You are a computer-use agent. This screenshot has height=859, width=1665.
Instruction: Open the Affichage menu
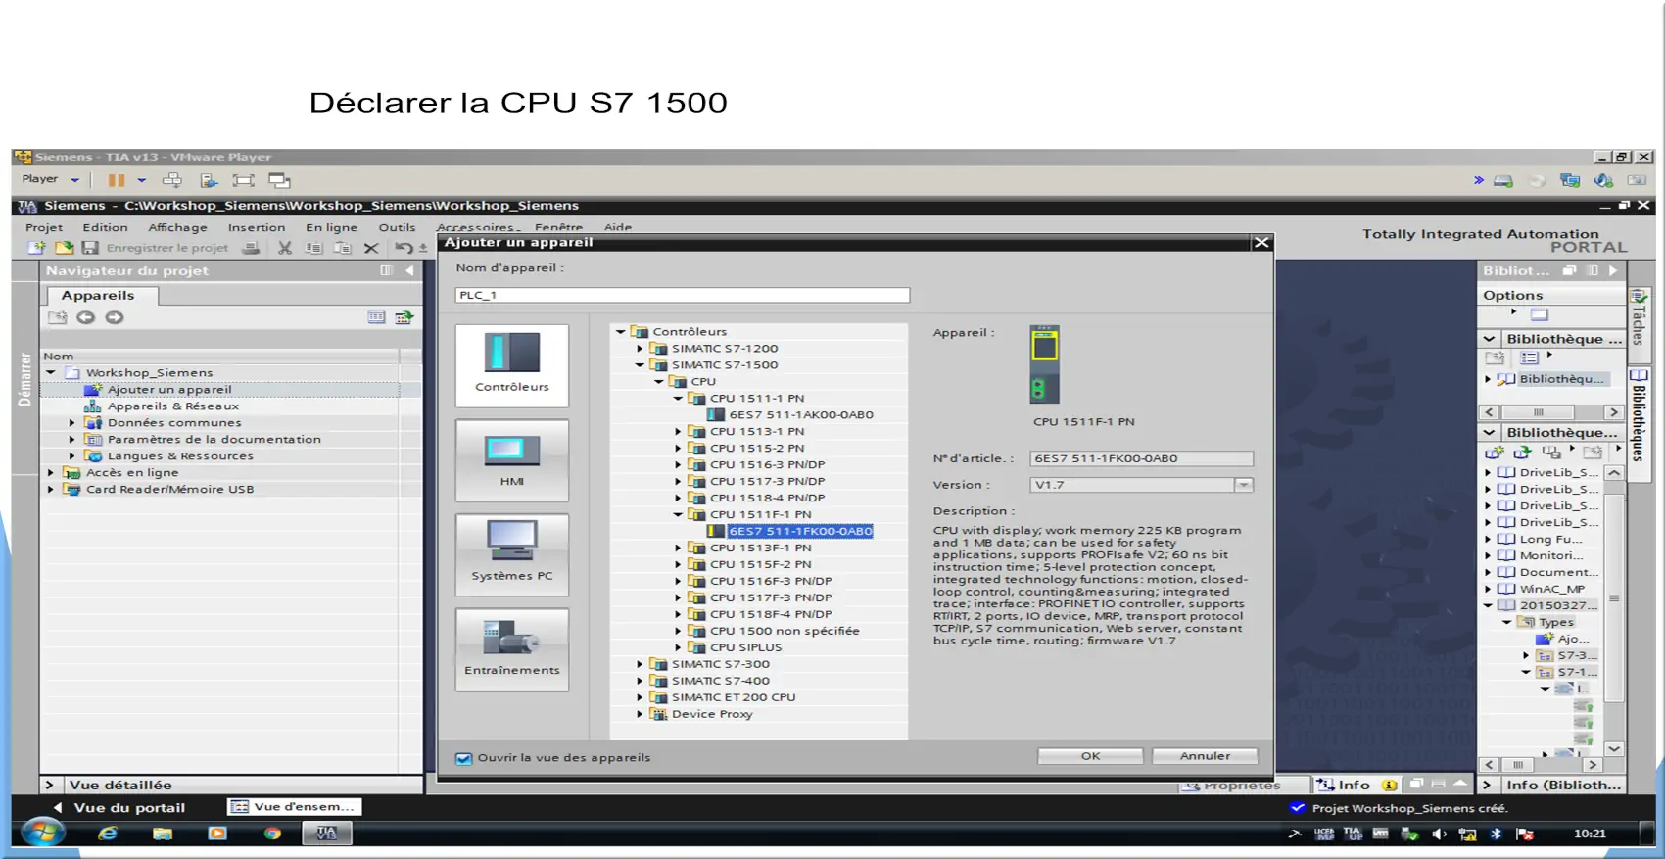pos(177,227)
